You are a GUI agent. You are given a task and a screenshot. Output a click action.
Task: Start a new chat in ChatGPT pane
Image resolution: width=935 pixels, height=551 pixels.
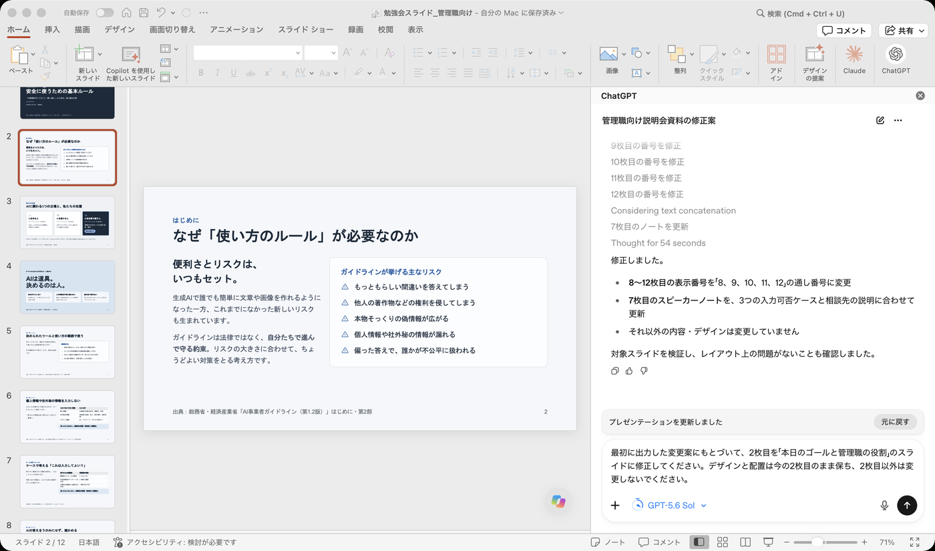coord(880,120)
